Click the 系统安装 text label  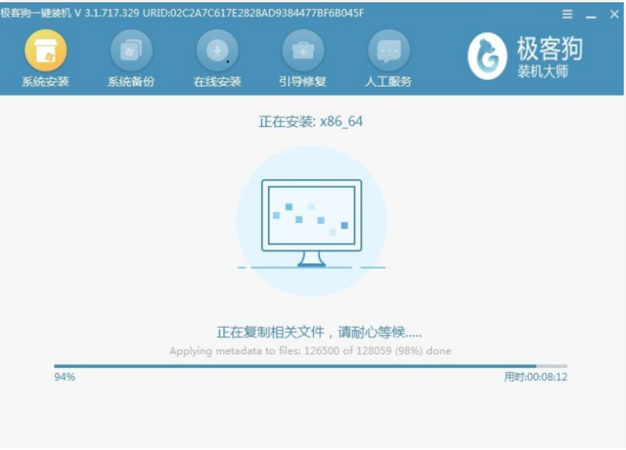click(46, 82)
